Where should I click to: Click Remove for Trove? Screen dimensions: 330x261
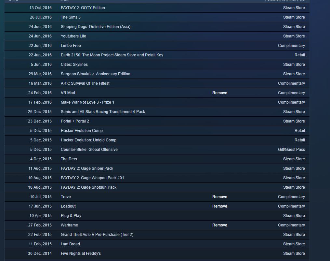[x=220, y=197]
